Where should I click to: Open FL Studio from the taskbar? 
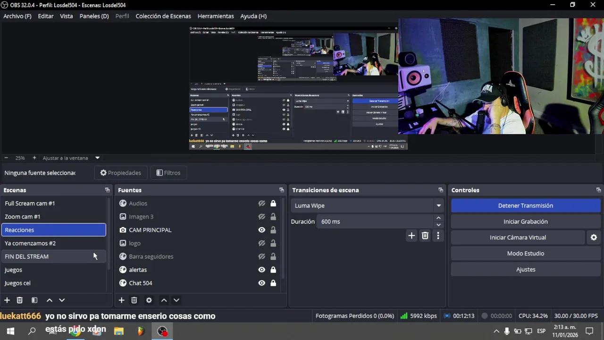pos(141,331)
